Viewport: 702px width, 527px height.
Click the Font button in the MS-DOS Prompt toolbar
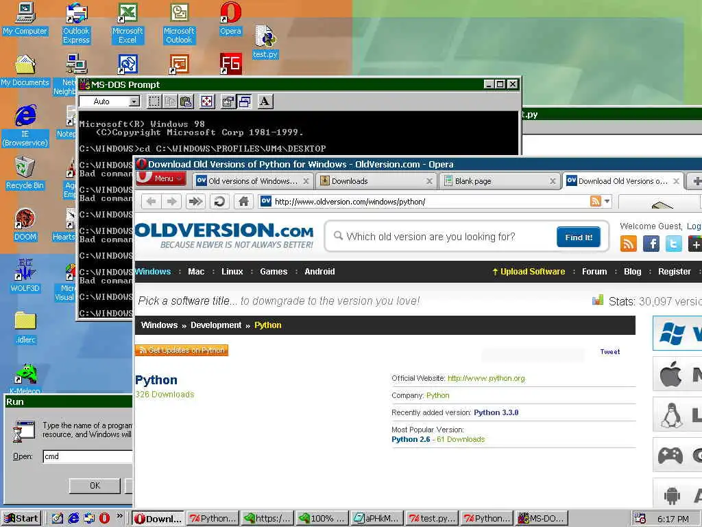[x=265, y=102]
